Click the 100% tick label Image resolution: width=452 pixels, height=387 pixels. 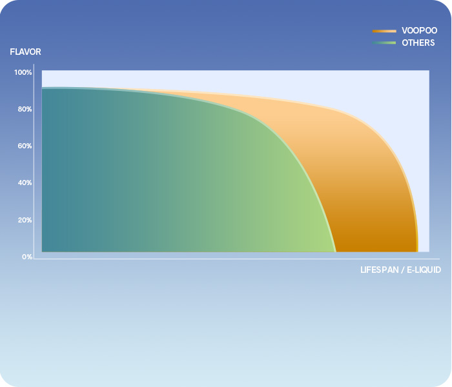click(23, 72)
